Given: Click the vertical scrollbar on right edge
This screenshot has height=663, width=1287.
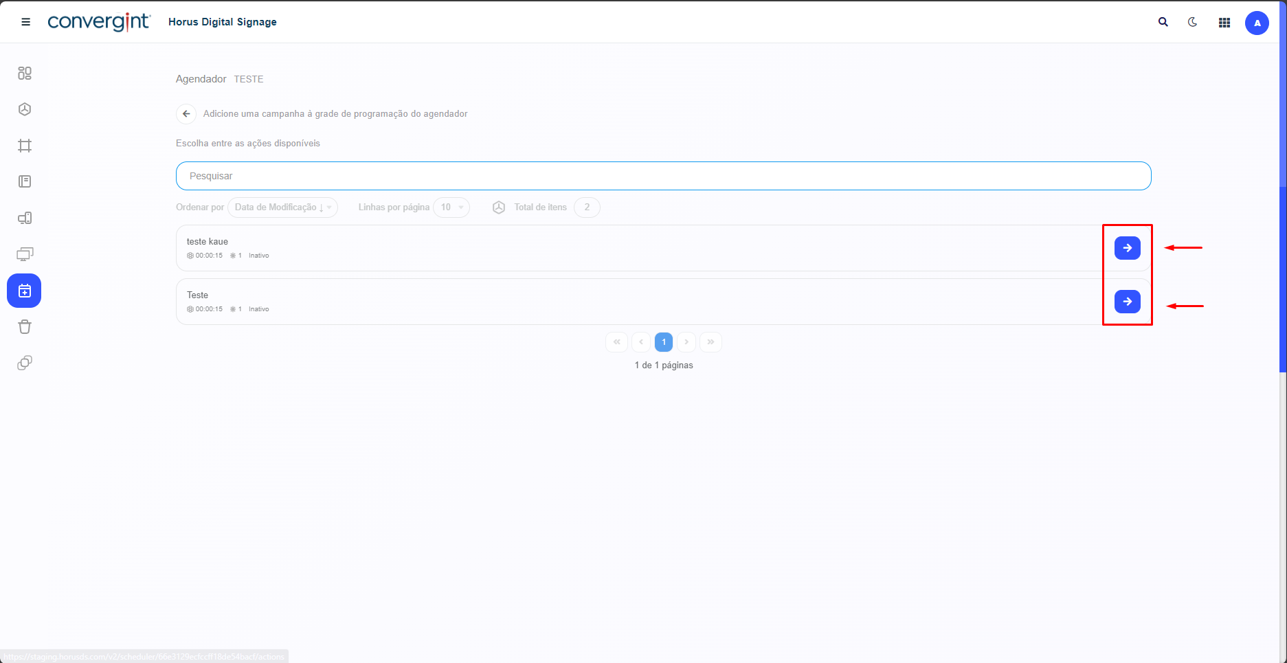Looking at the screenshot, I should (1282, 275).
